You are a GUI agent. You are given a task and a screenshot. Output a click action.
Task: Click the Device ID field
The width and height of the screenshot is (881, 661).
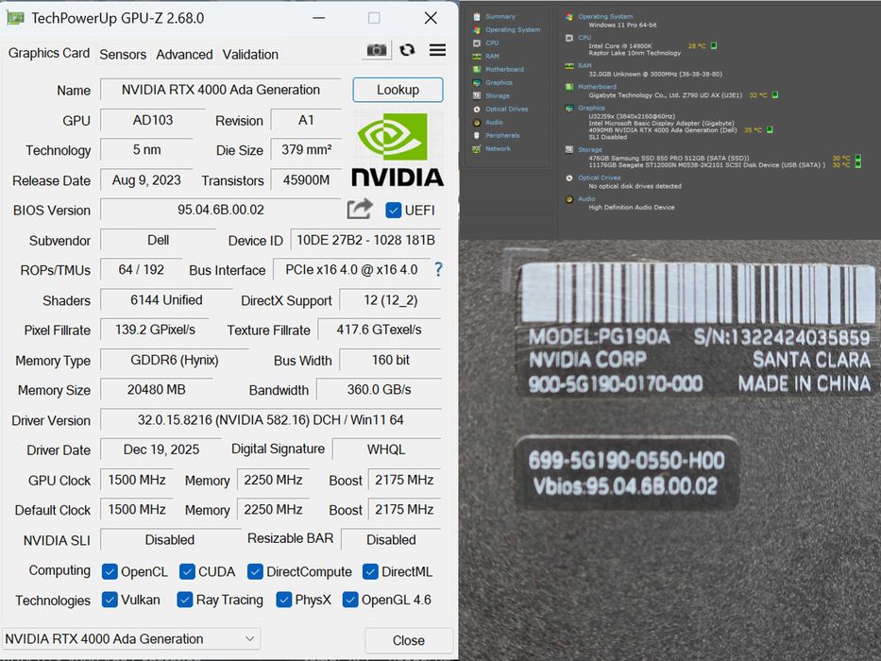pos(365,240)
